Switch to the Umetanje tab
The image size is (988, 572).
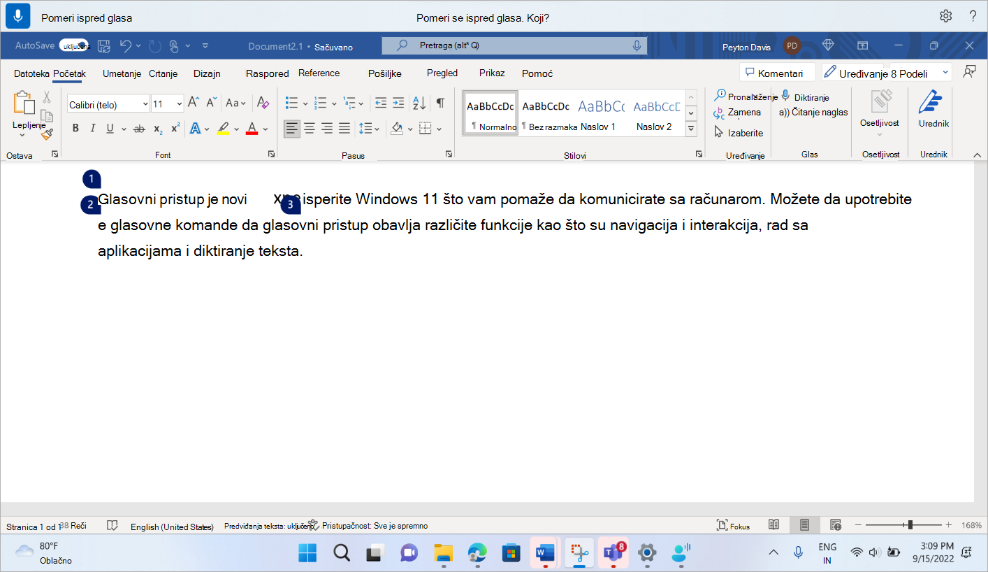coord(122,73)
